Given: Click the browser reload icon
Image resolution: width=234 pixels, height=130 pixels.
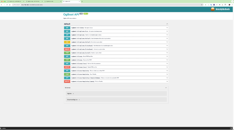Looking at the screenshot, I should click(9, 5).
